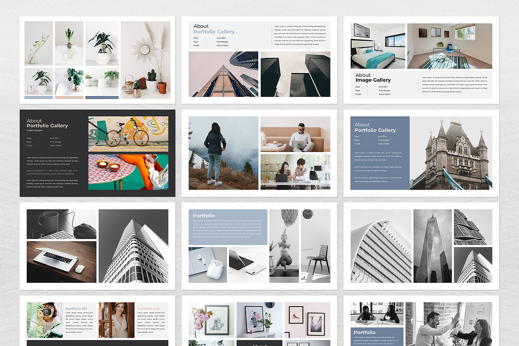
Task: Open the alocasia in white pot photo
Action: click(102, 43)
